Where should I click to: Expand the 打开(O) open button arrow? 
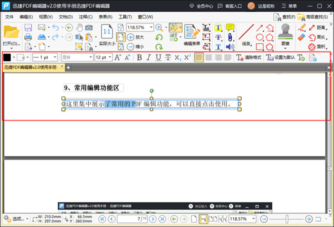coord(12,48)
